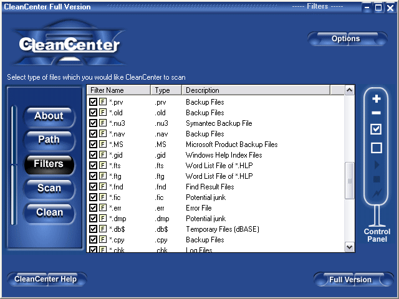Click the F icon of the *.MS row

point(103,144)
